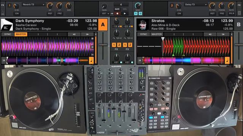The image size is (243, 136).
Task: Click FRZ under the LP knob
Action: point(60,14)
